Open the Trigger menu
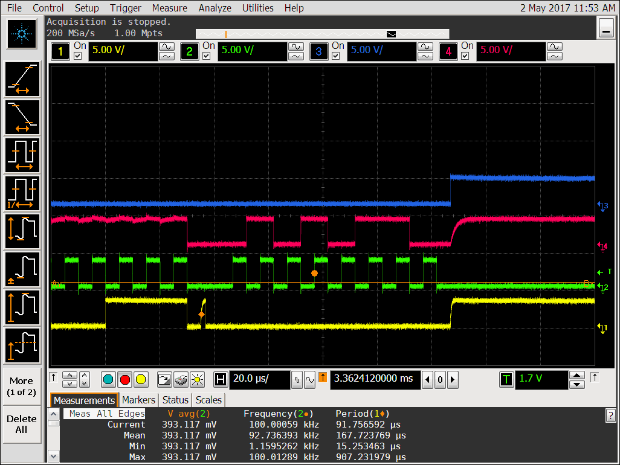Image resolution: width=620 pixels, height=465 pixels. (x=125, y=8)
